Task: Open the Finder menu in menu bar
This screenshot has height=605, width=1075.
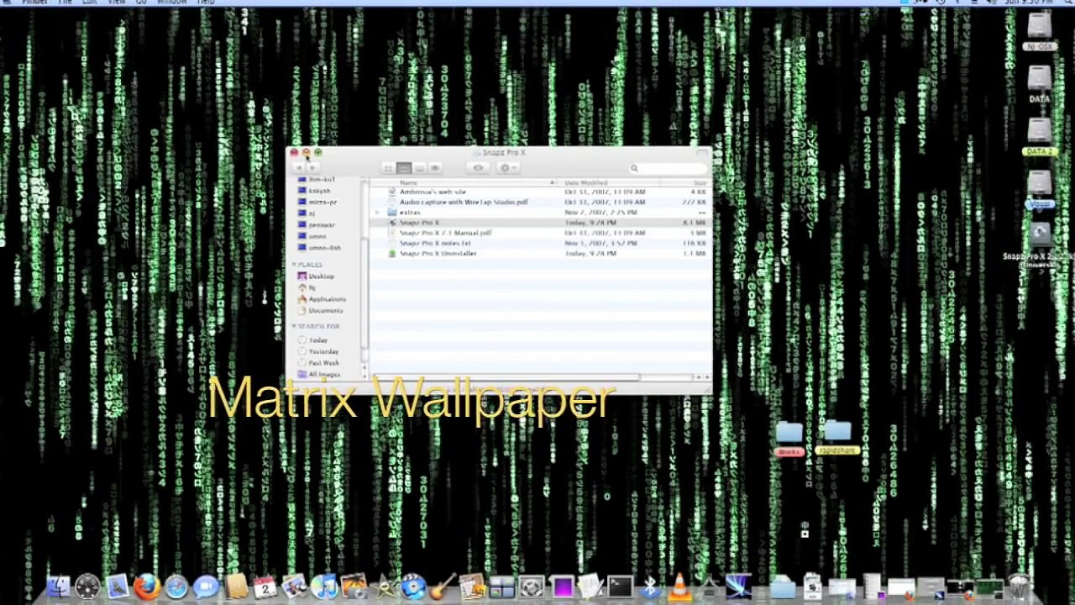Action: [x=34, y=3]
